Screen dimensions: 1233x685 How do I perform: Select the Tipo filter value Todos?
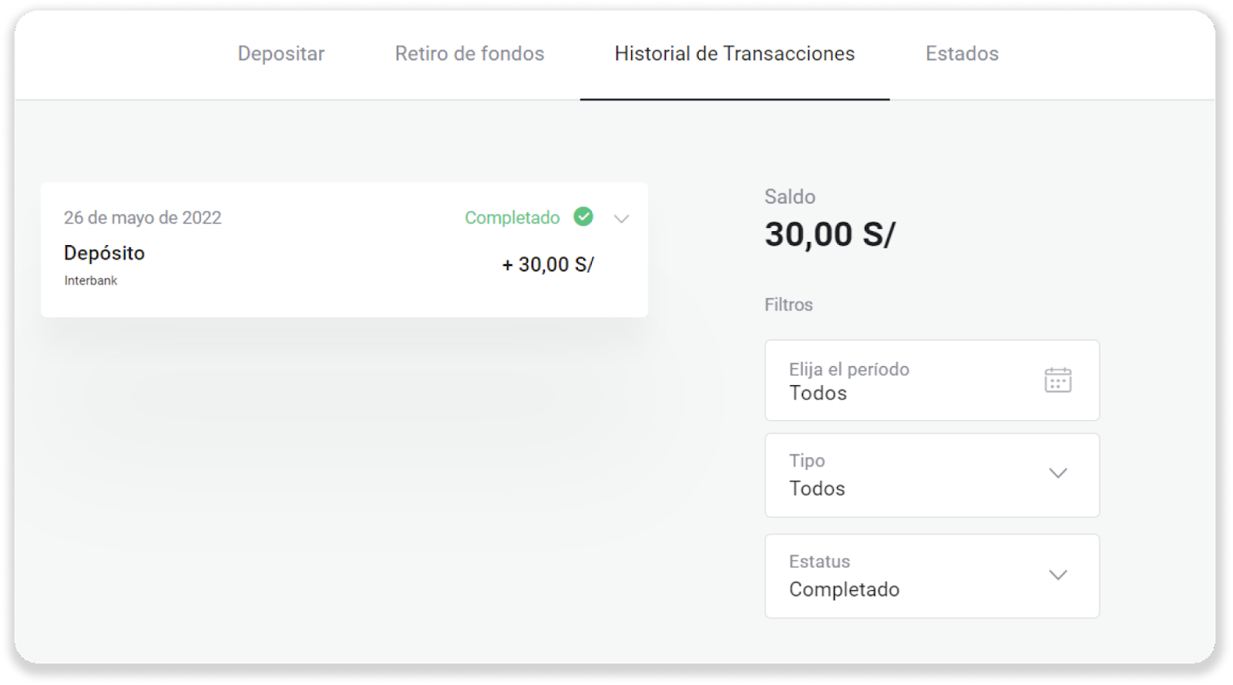tap(817, 489)
